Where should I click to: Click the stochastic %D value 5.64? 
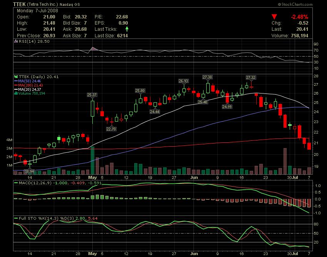pos(93,219)
